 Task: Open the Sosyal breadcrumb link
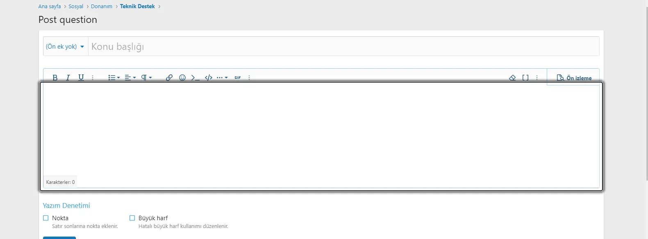(x=76, y=7)
